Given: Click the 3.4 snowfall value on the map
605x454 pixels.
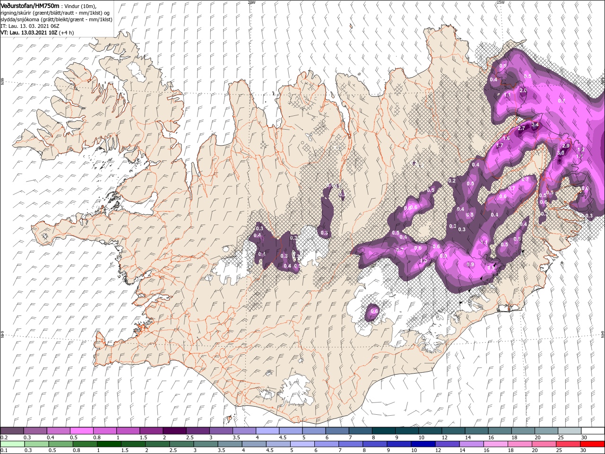Looking at the screenshot, I should click(535, 125).
